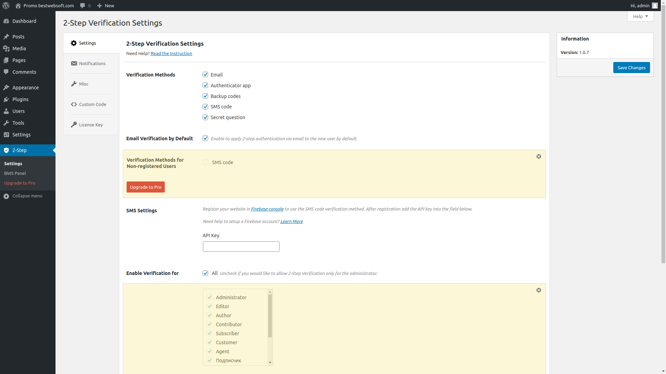Select the Settings submenu under 2-Step
The image size is (666, 374).
pos(13,163)
